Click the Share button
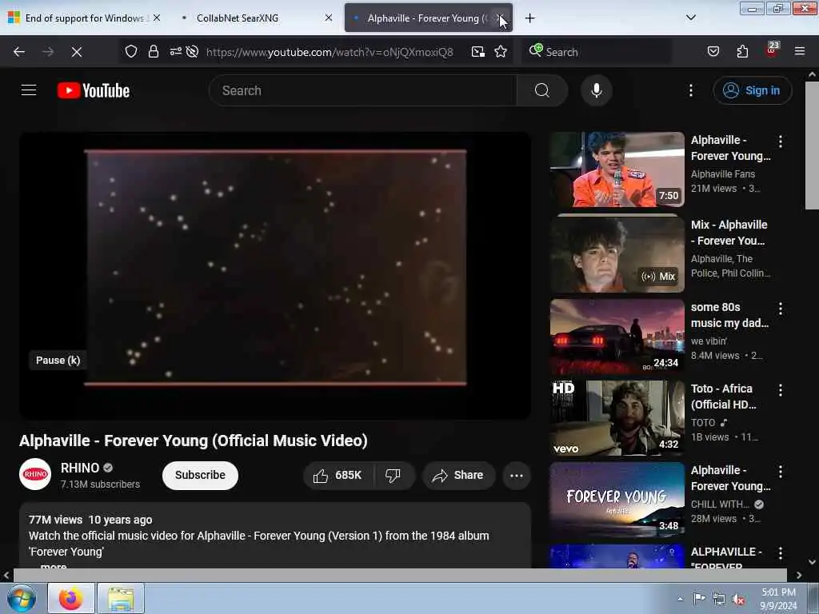 (458, 475)
